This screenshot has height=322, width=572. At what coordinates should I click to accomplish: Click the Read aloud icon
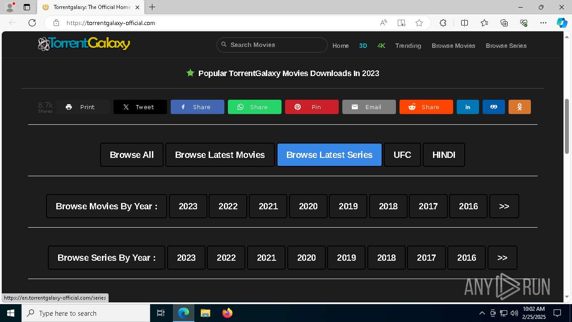tap(383, 23)
